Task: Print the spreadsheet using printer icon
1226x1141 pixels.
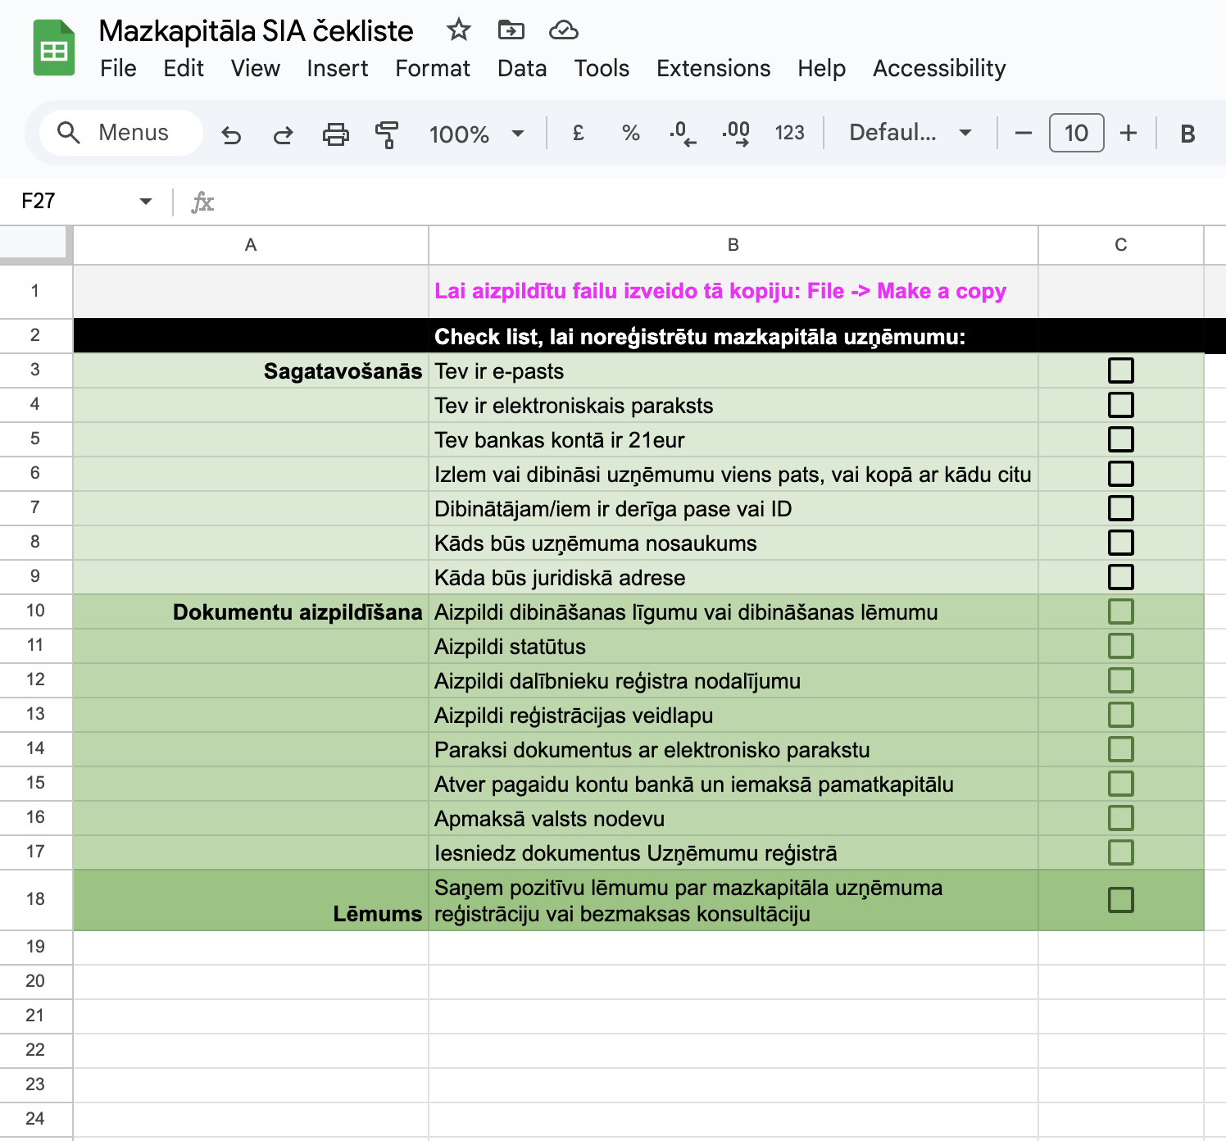Action: [335, 134]
